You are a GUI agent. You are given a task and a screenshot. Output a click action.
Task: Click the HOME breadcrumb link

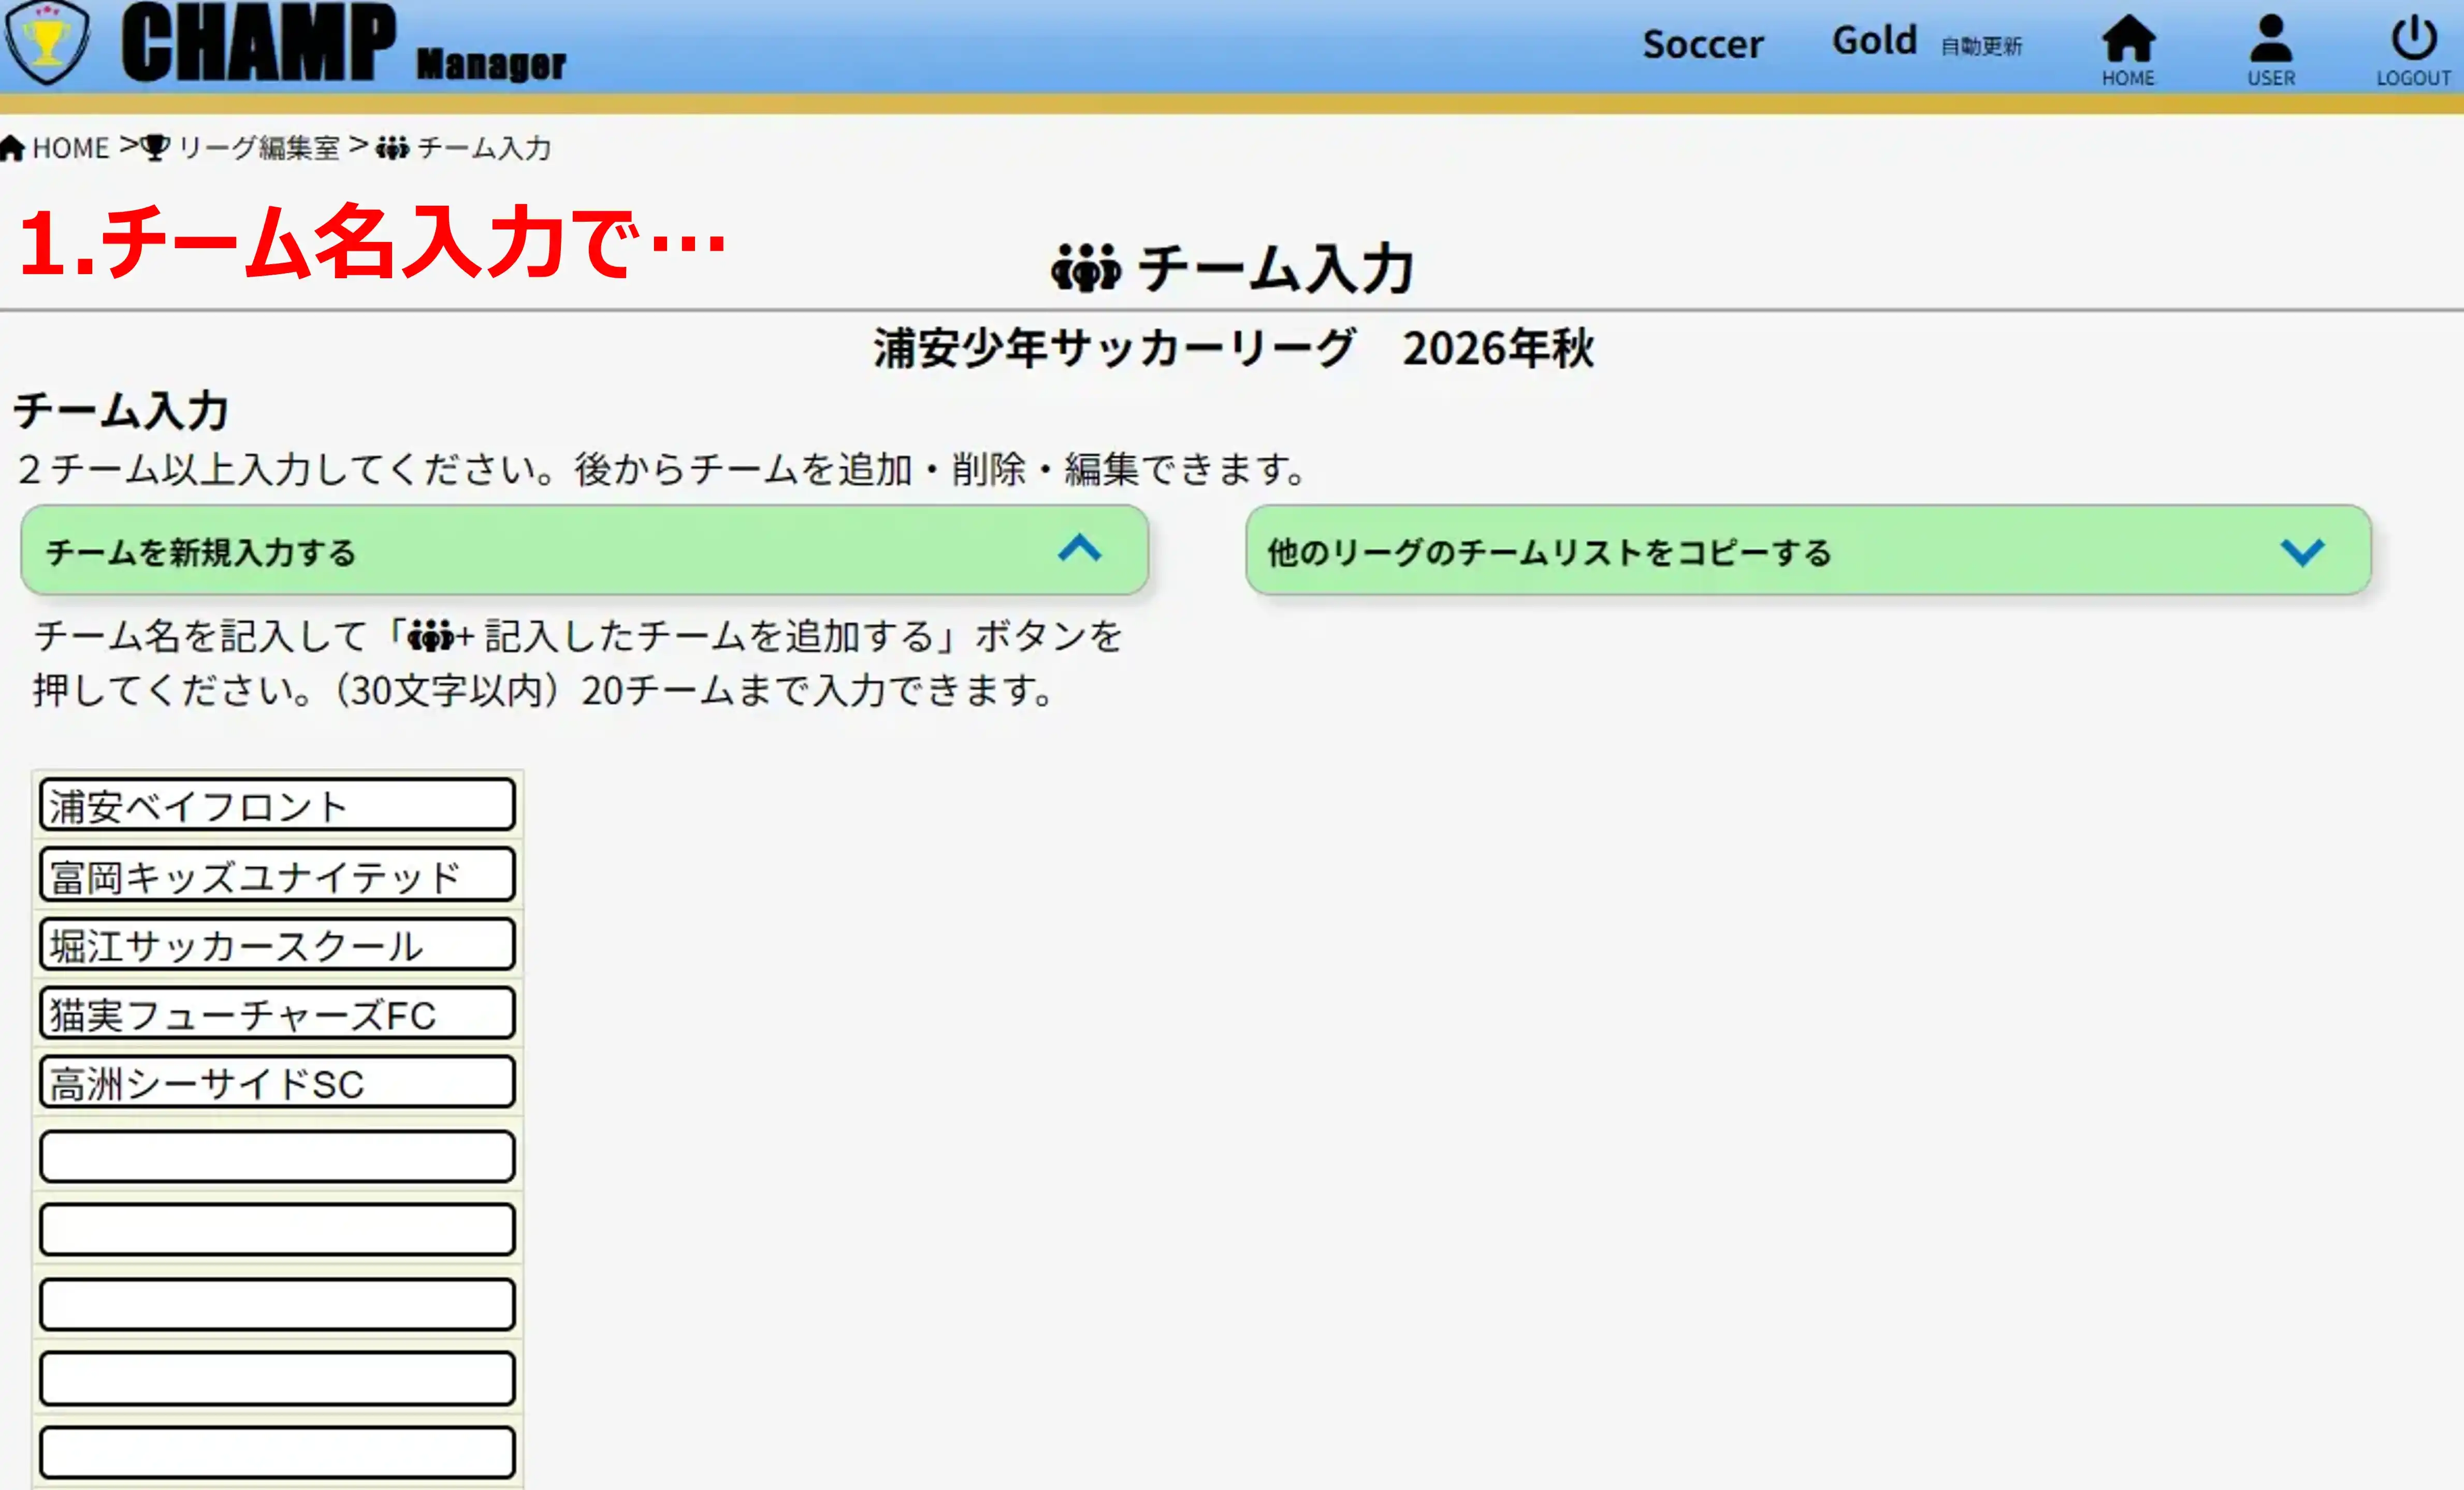point(55,148)
